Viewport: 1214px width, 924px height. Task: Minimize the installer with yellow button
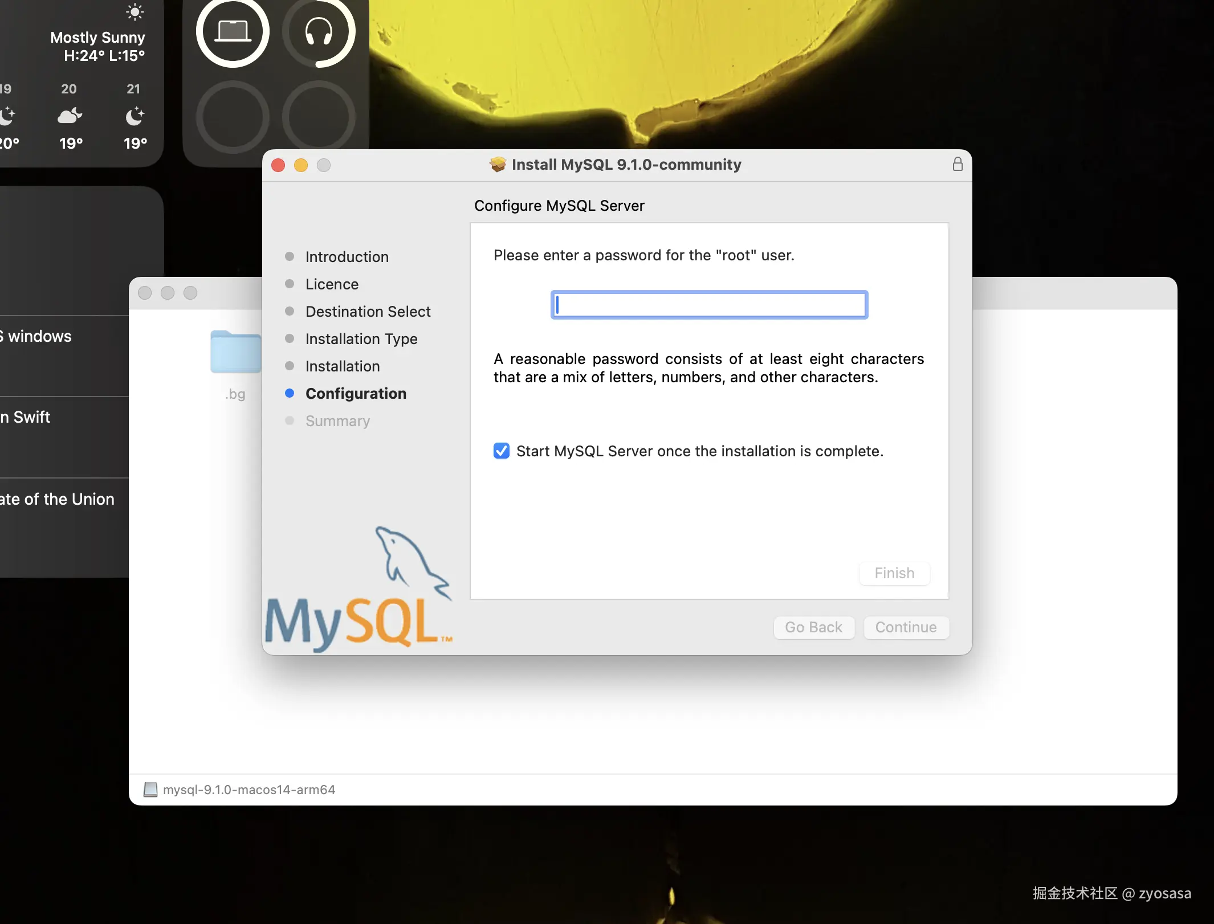(301, 165)
